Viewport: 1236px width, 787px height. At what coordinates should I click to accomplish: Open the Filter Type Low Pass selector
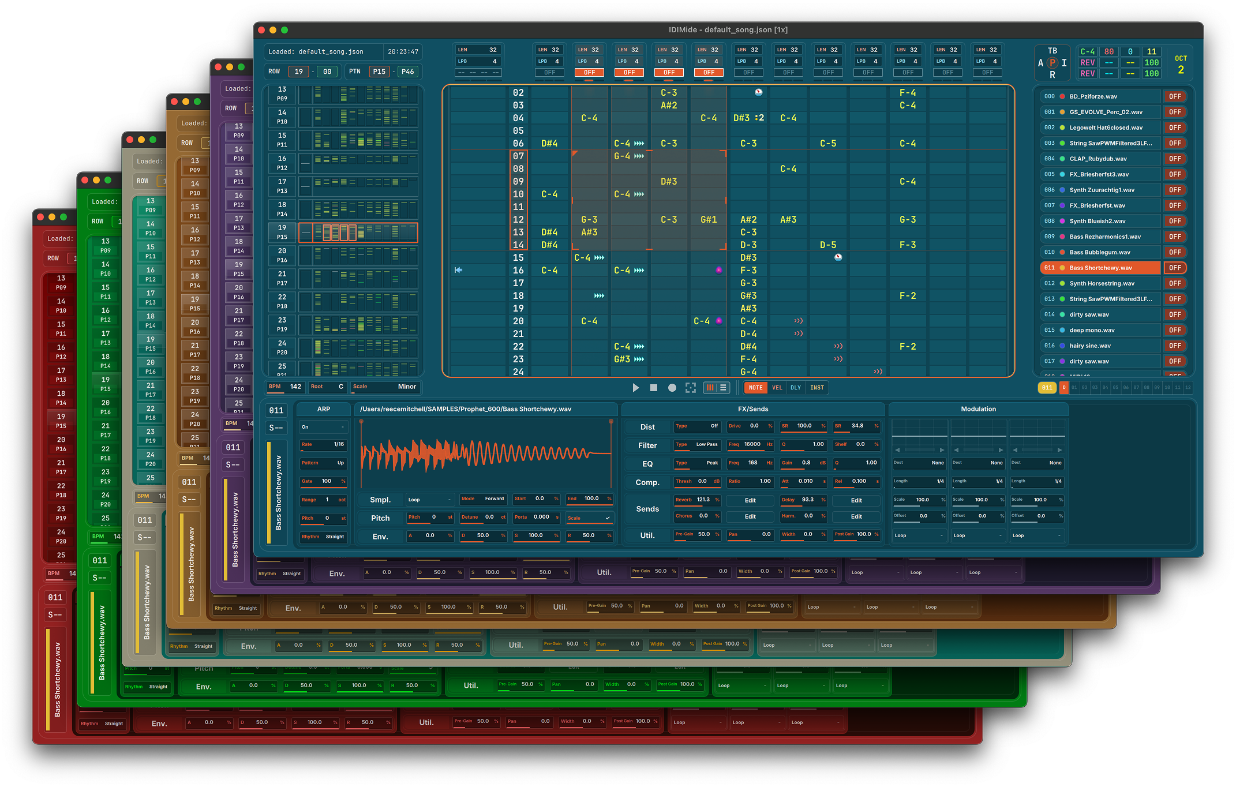697,445
